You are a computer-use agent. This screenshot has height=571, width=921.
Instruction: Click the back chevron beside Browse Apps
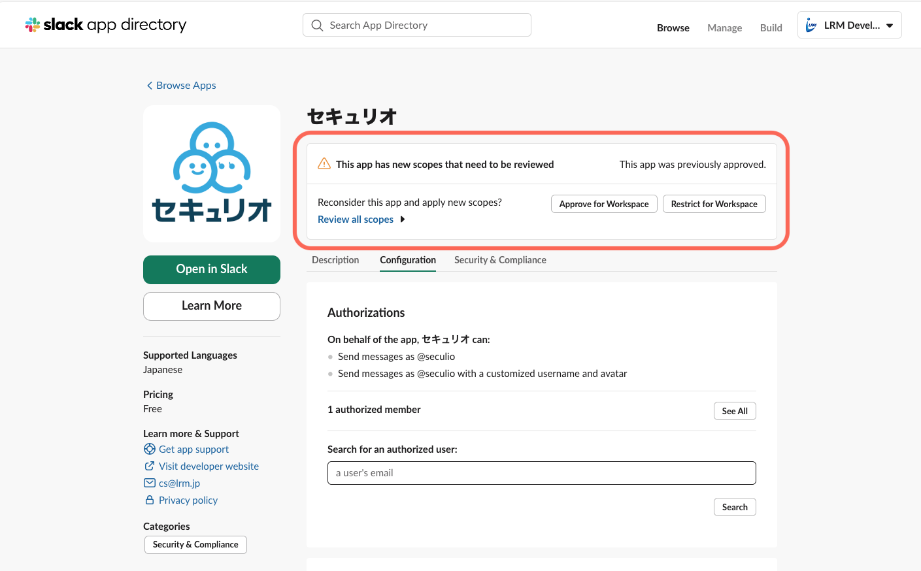click(150, 86)
